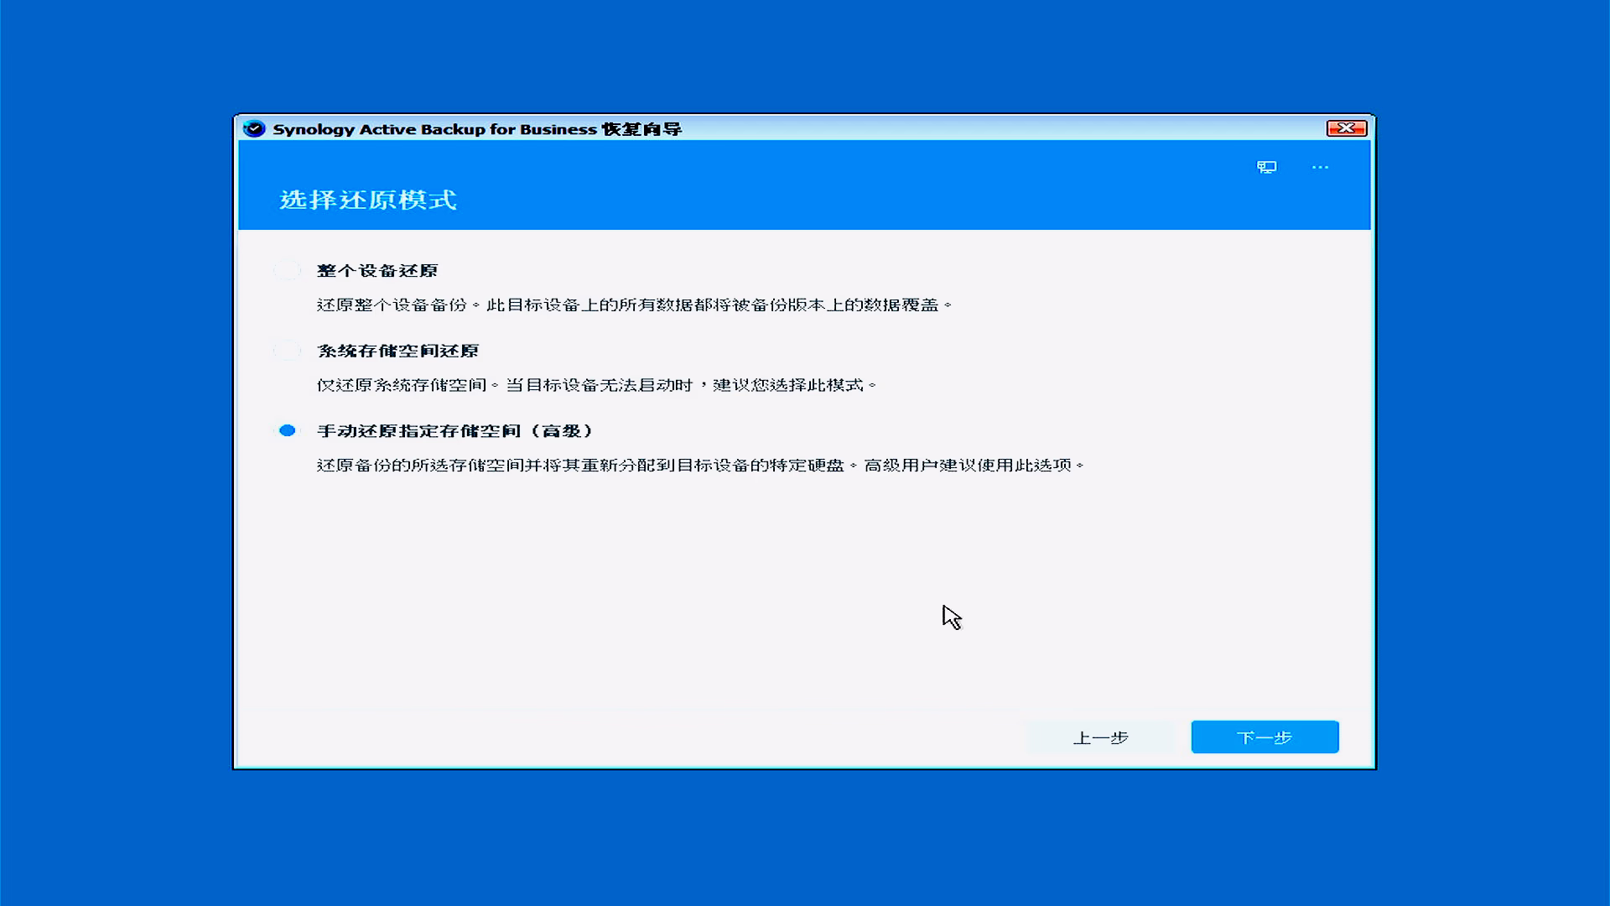
Task: Click the entire device restore description text
Action: (x=633, y=305)
